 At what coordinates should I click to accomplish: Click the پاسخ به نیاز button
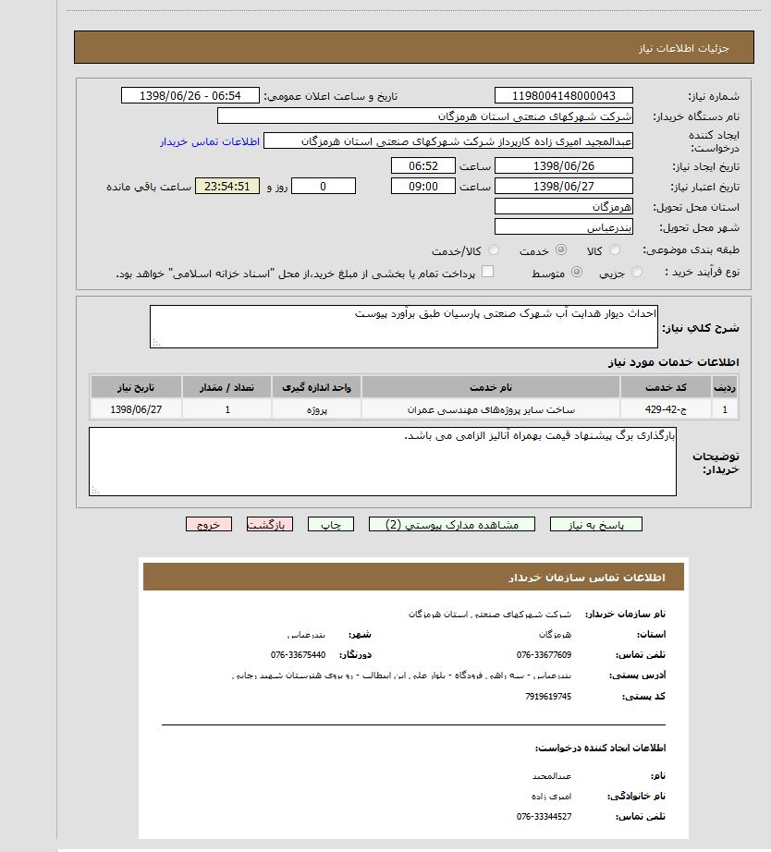click(x=595, y=524)
